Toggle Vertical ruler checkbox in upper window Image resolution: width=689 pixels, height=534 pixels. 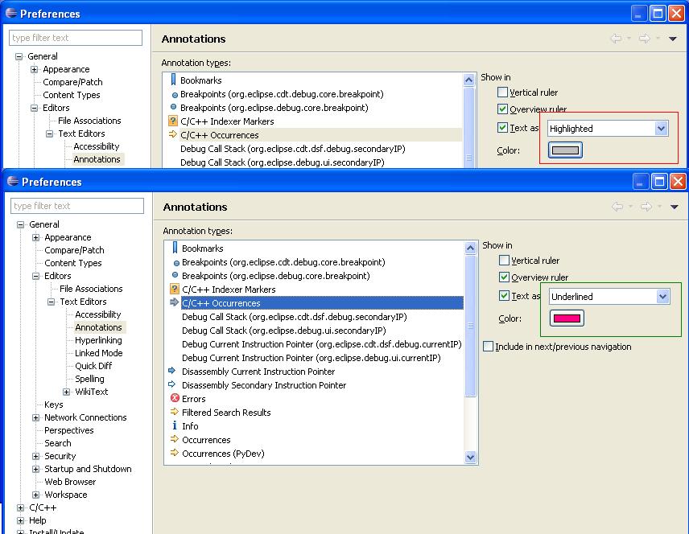(502, 92)
